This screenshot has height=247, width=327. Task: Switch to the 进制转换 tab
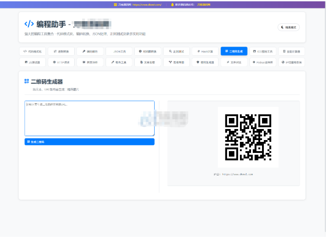coord(61,51)
